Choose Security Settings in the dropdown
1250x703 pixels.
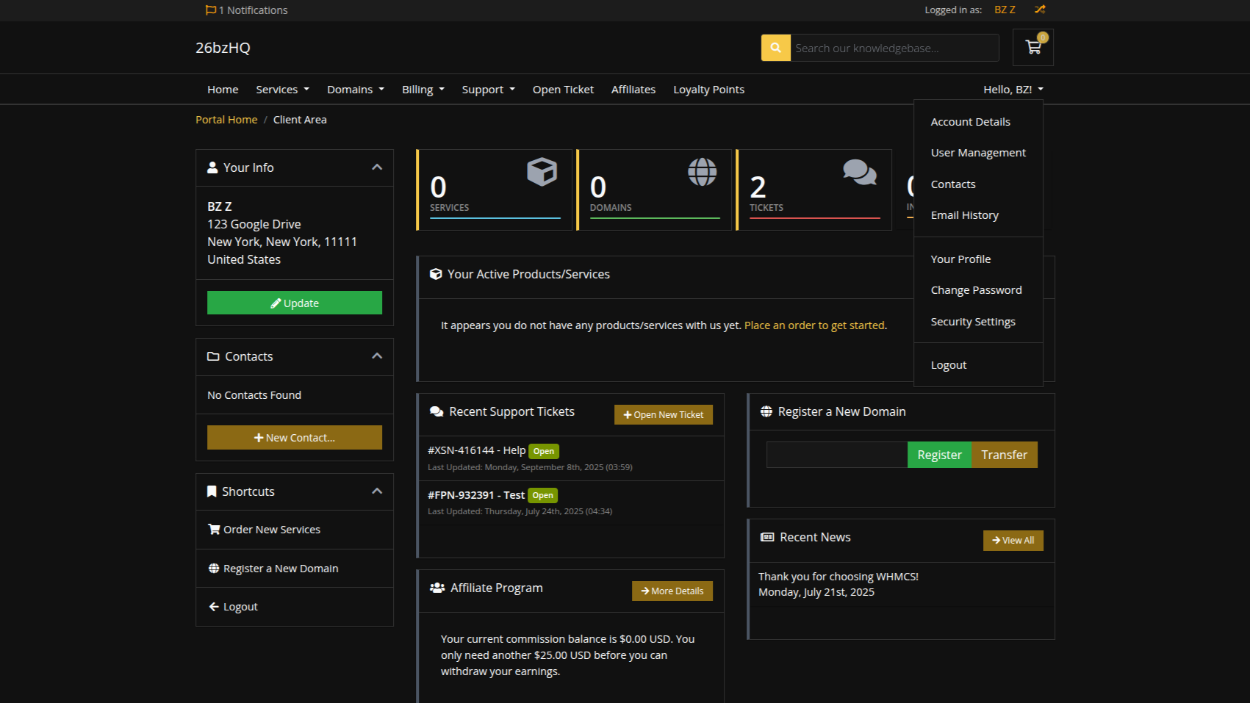(x=972, y=322)
